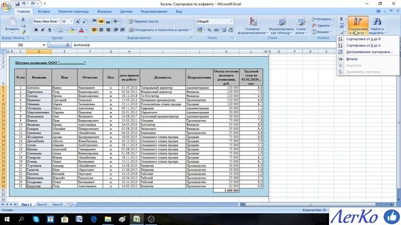Image resolution: width=401 pixels, height=225 pixels.
Task: Toggle top vertical alignment
Action: pos(95,21)
